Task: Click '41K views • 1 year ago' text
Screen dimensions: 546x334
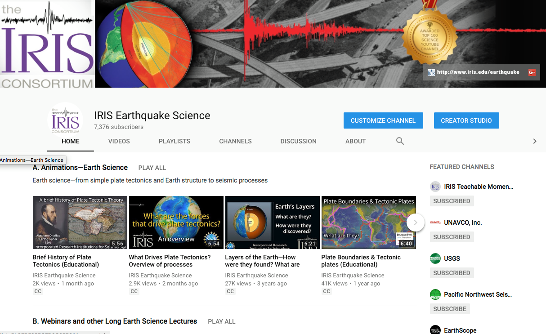Action: click(x=351, y=284)
